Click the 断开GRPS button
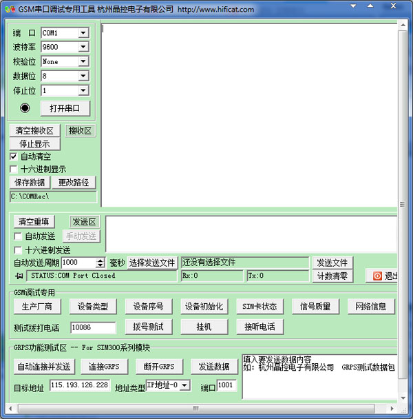The image size is (413, 419). click(x=160, y=367)
